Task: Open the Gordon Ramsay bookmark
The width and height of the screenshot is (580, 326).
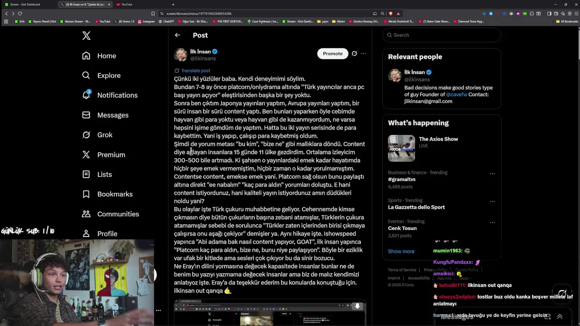Action: (x=363, y=21)
